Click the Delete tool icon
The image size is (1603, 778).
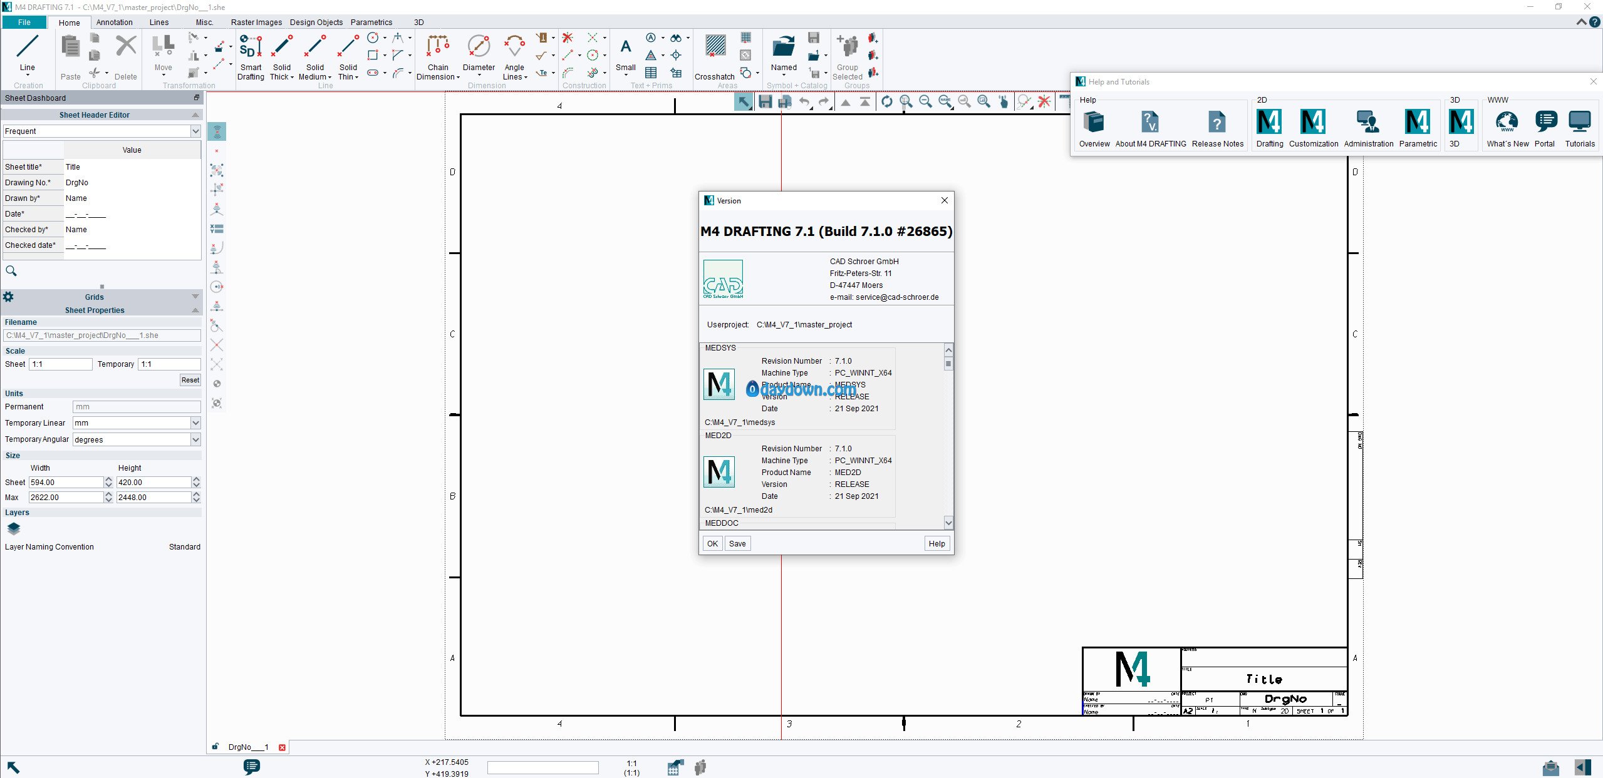[126, 47]
